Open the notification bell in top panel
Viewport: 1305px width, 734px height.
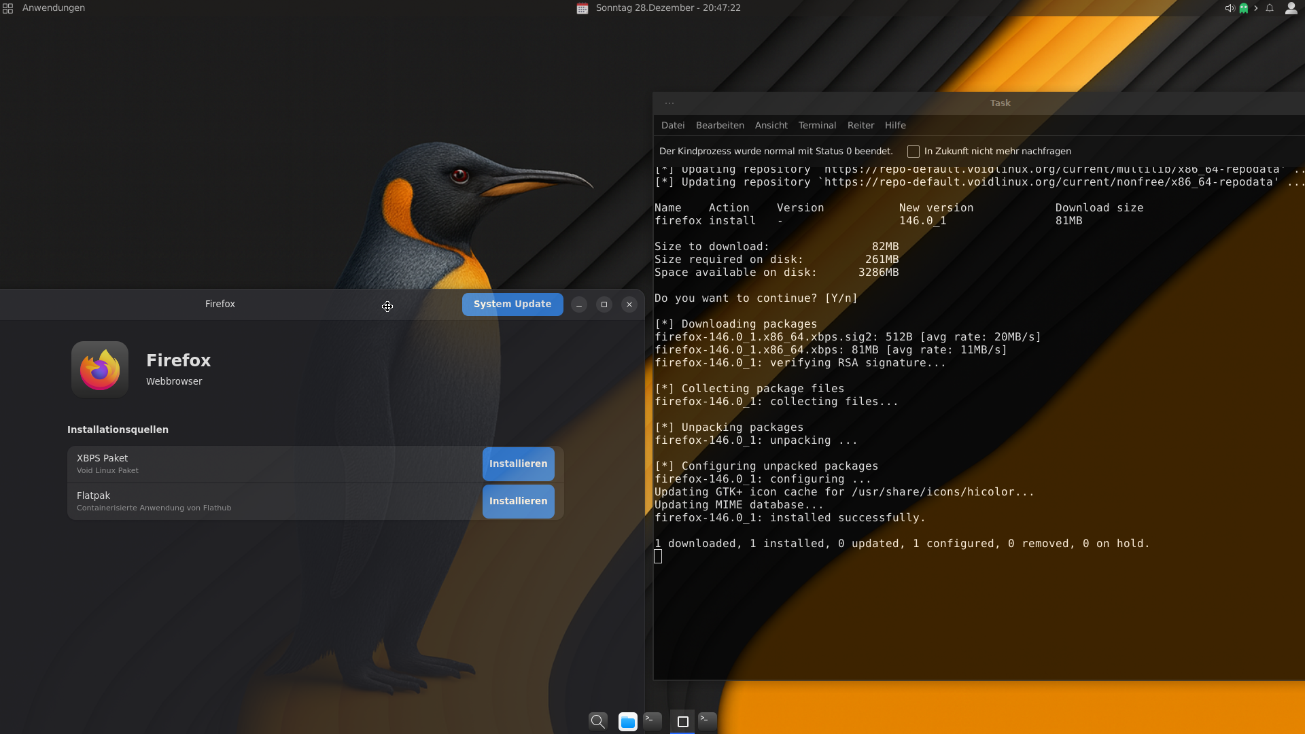pos(1269,8)
